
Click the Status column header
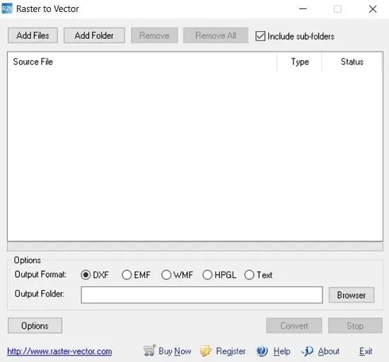pos(352,62)
